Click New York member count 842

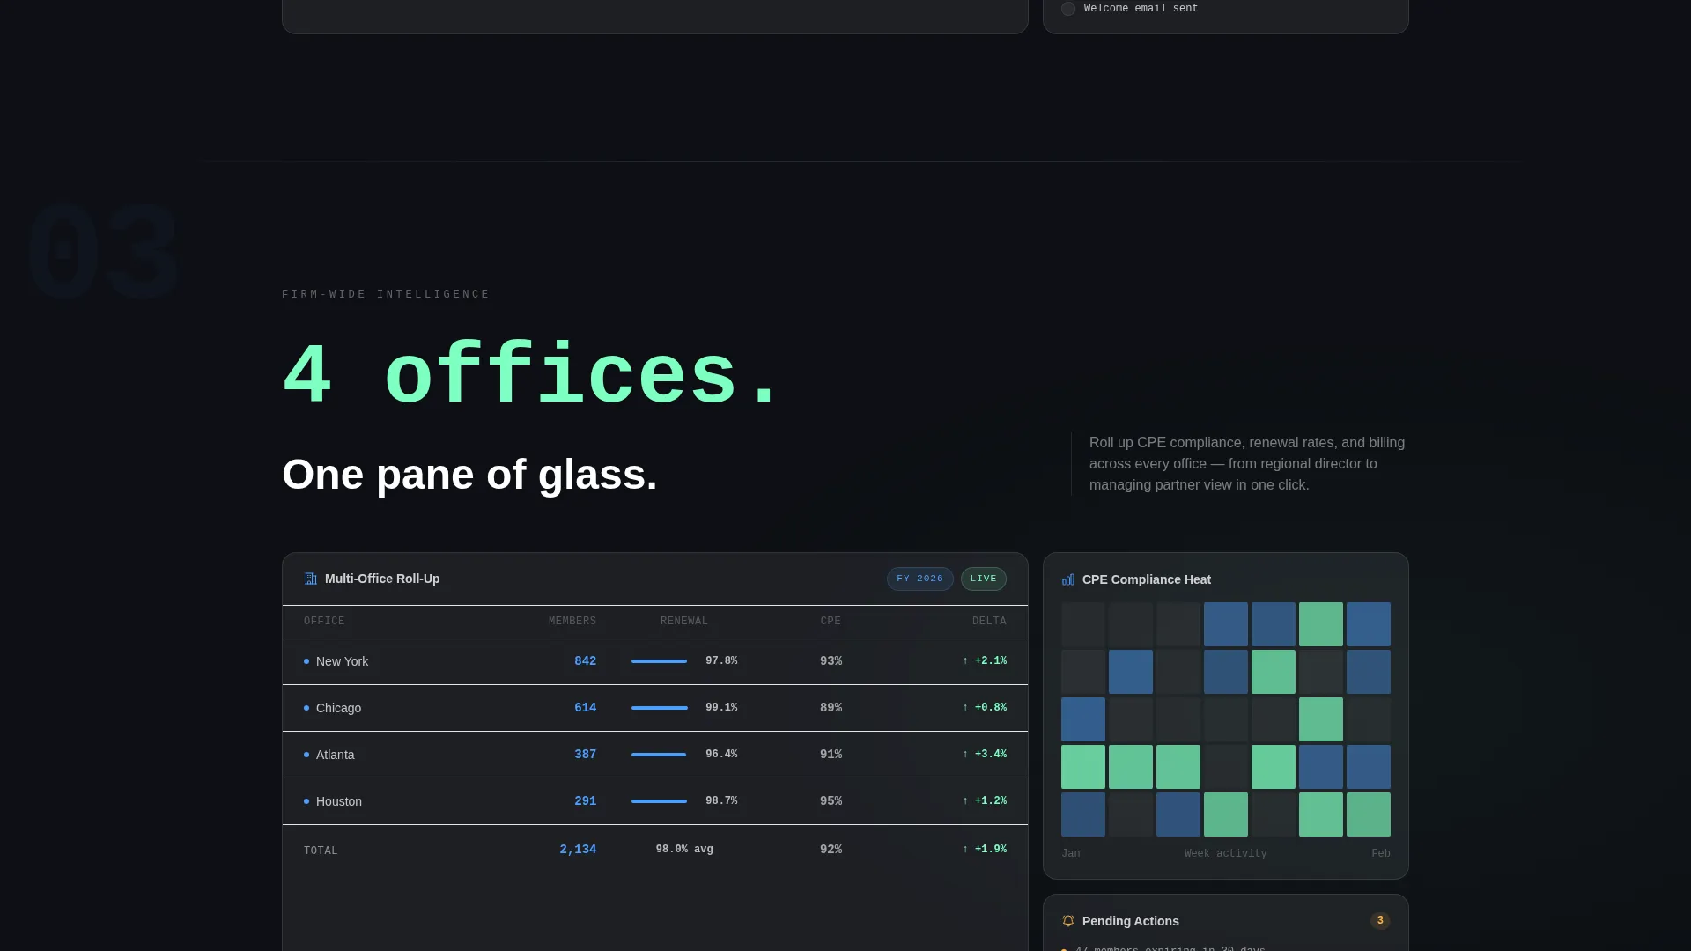coord(585,661)
